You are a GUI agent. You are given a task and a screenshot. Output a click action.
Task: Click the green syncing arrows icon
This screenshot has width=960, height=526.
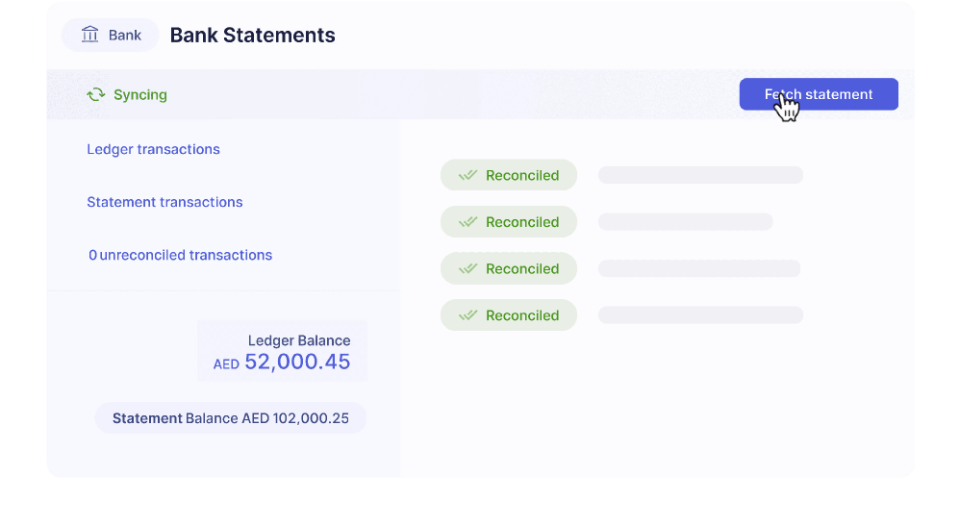click(x=95, y=94)
